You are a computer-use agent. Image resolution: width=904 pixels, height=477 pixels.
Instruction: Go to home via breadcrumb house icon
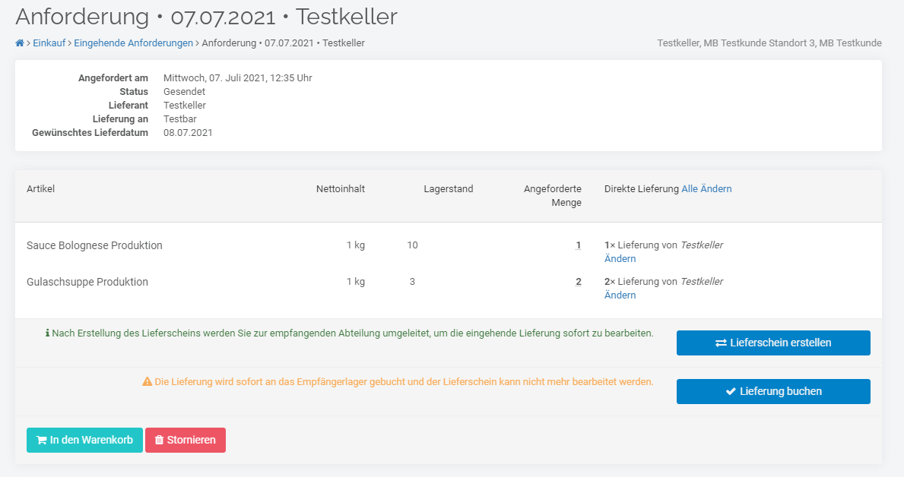tap(20, 43)
